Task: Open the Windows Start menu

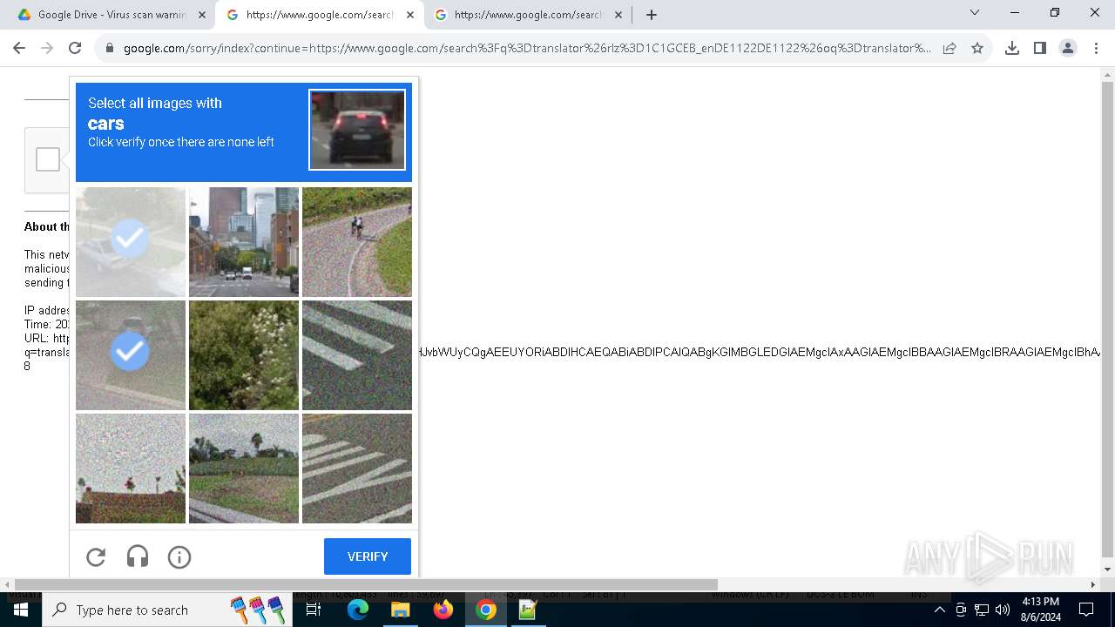Action: pyautogui.click(x=21, y=610)
